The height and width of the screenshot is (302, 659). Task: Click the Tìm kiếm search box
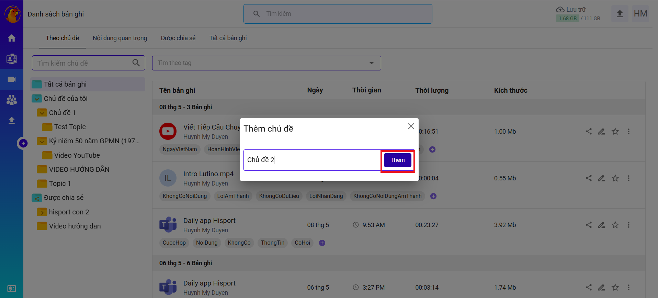(x=338, y=14)
